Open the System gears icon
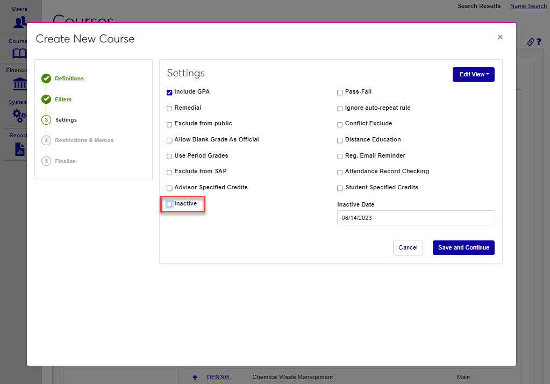 click(x=20, y=116)
